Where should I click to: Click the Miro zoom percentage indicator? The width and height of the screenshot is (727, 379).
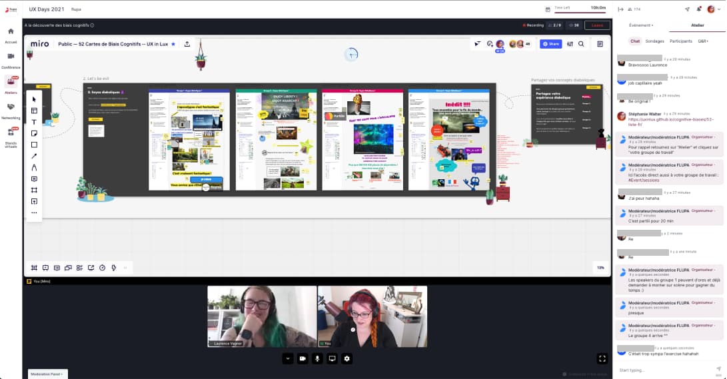[x=600, y=268]
